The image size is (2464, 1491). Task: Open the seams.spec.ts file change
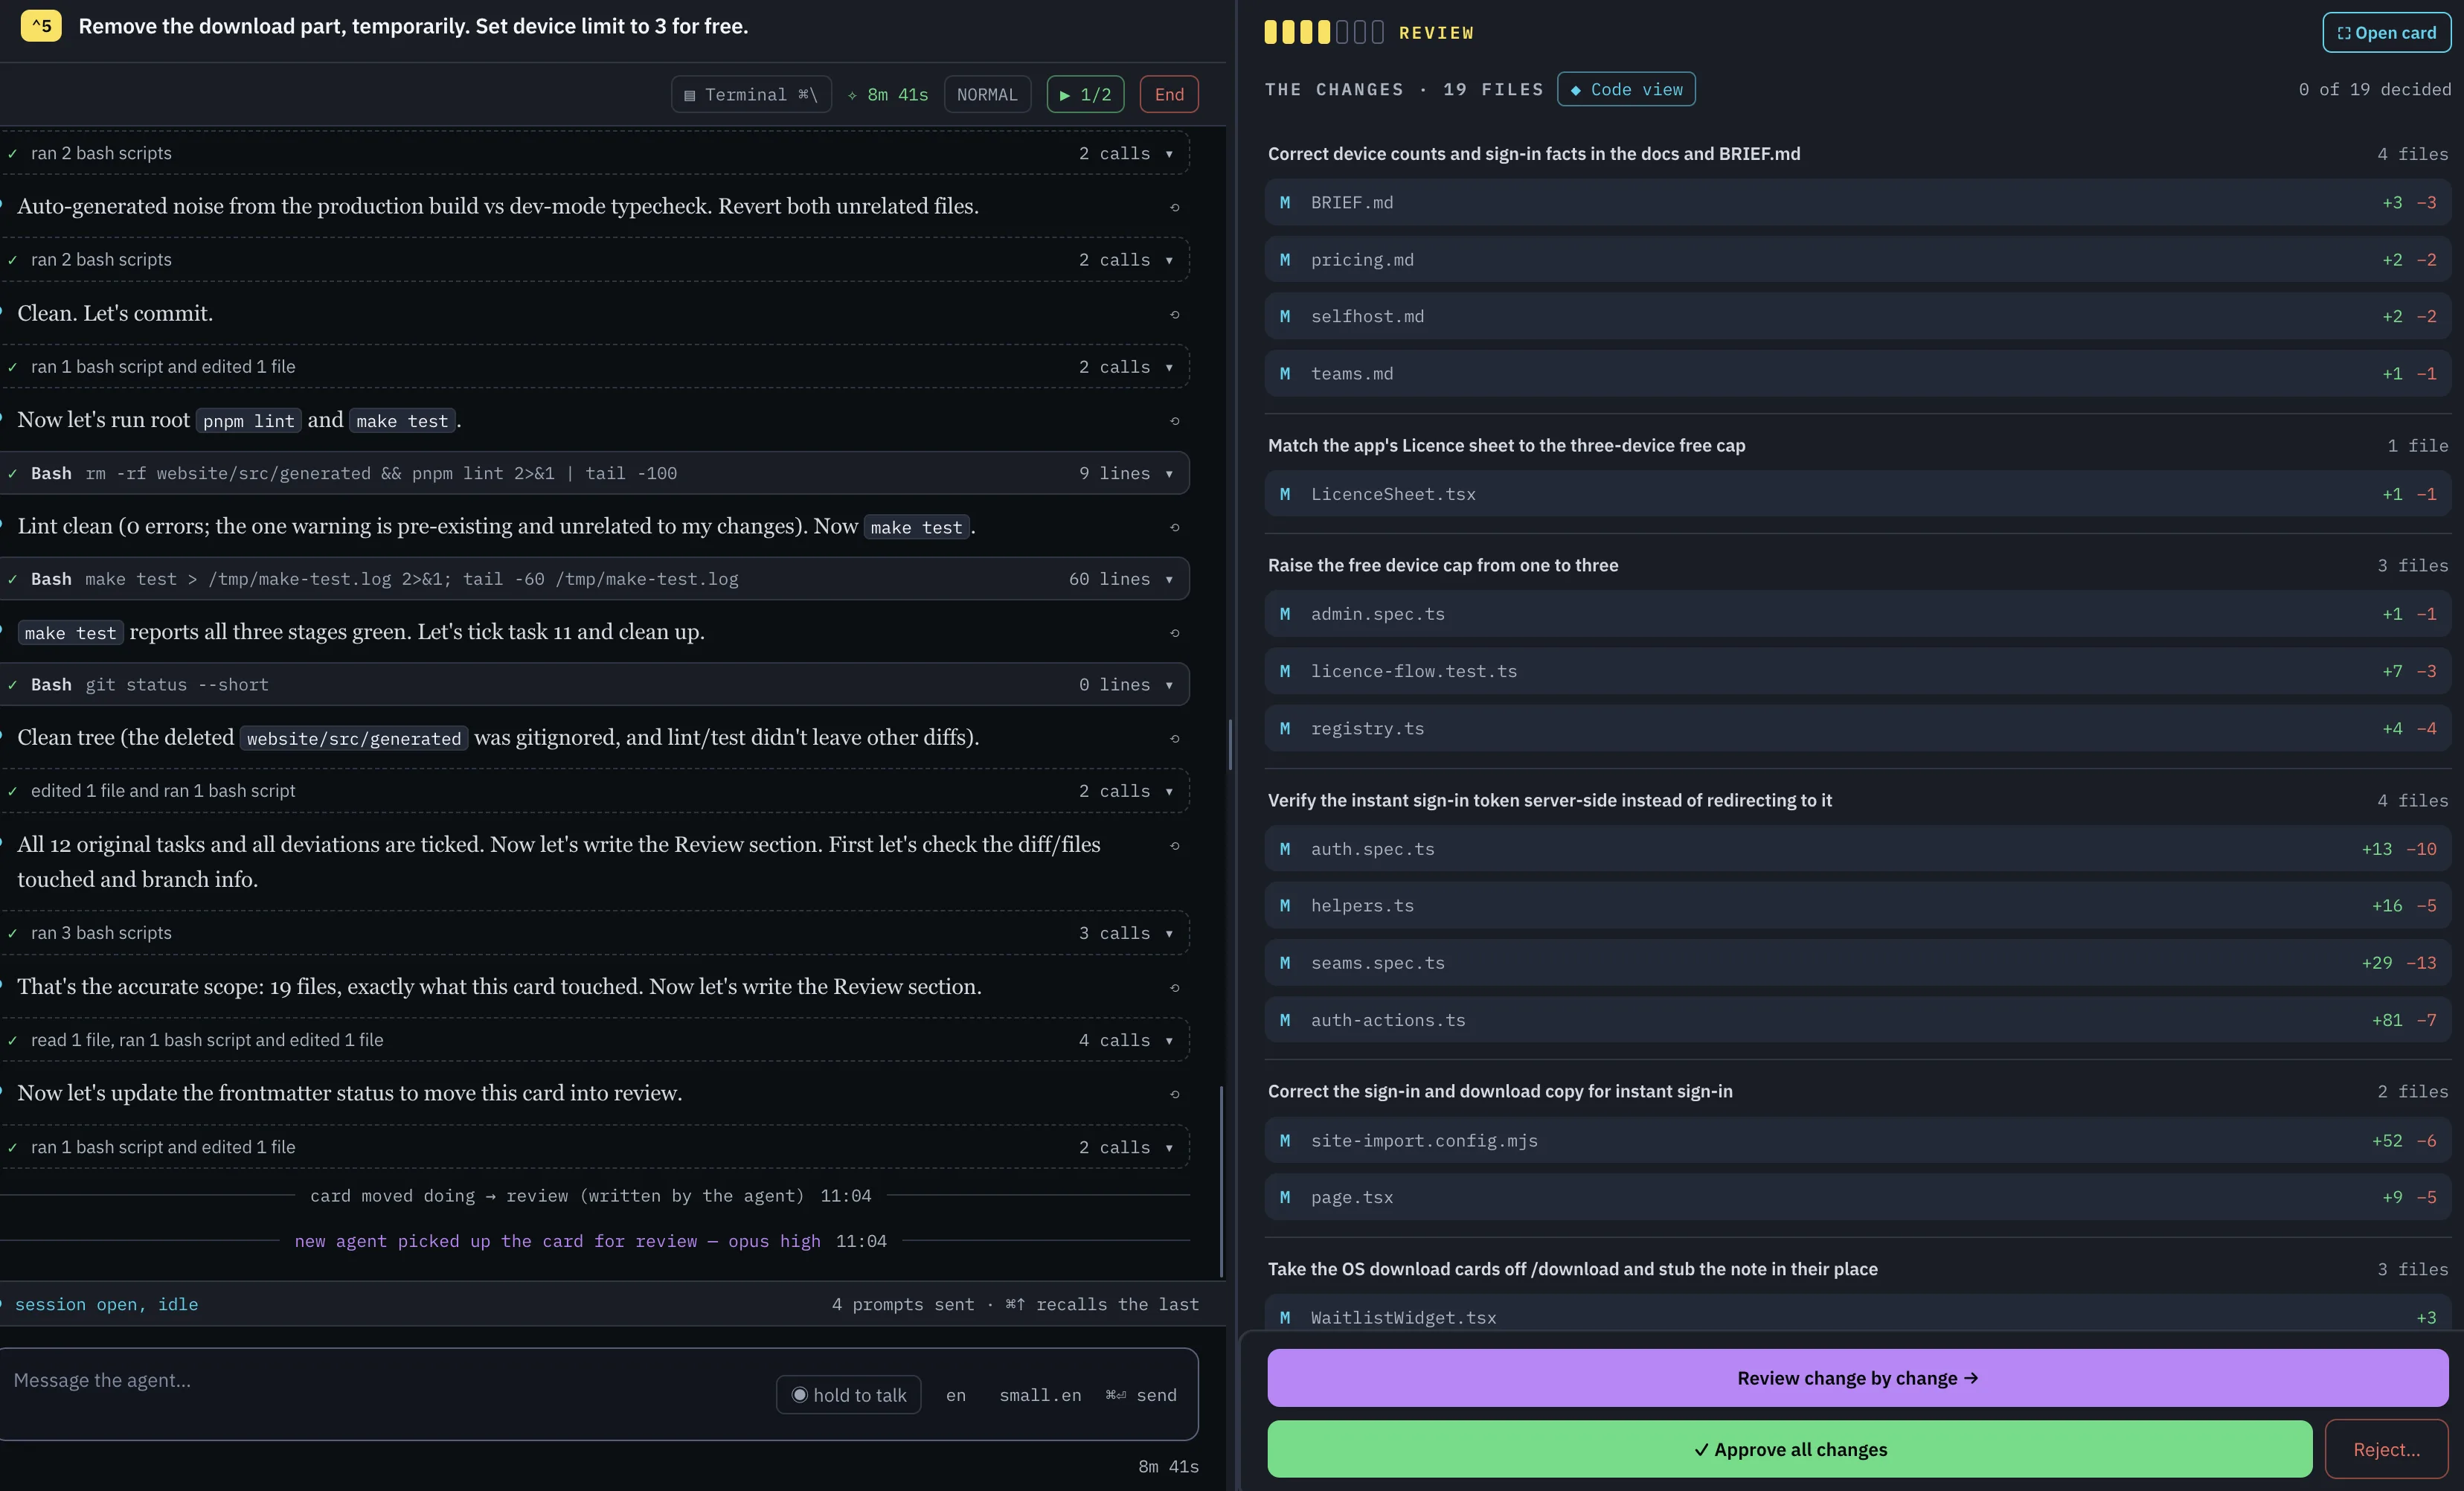click(x=1858, y=963)
